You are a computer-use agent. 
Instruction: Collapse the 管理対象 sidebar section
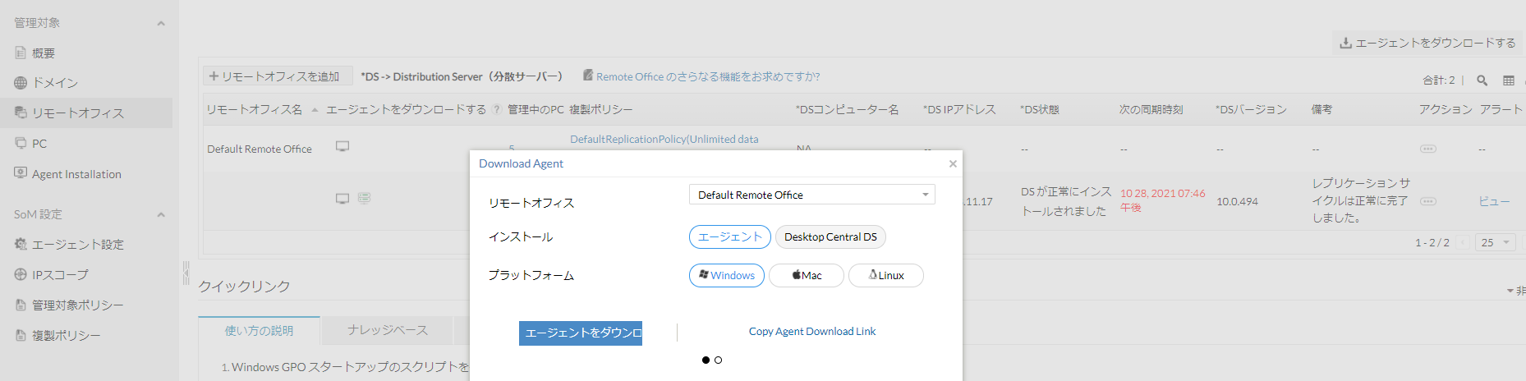click(161, 23)
